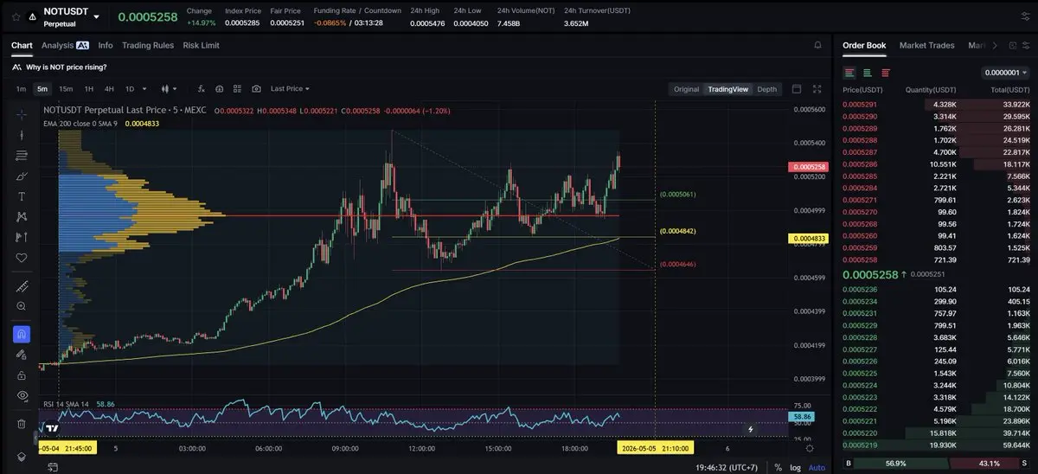Toggle Auto scale on price axis
Viewport: 1038px width, 474px height.
point(817,467)
